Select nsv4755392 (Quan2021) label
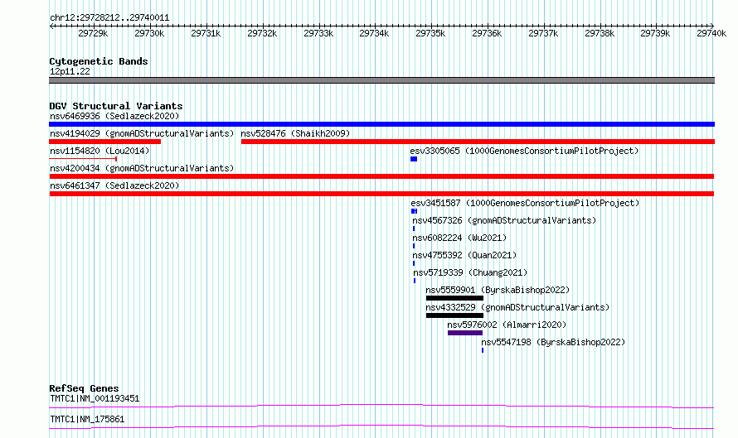Screen dimensions: 738x438 pyautogui.click(x=464, y=255)
